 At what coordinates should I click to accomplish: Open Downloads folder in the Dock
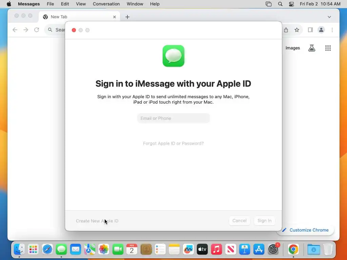click(x=313, y=249)
